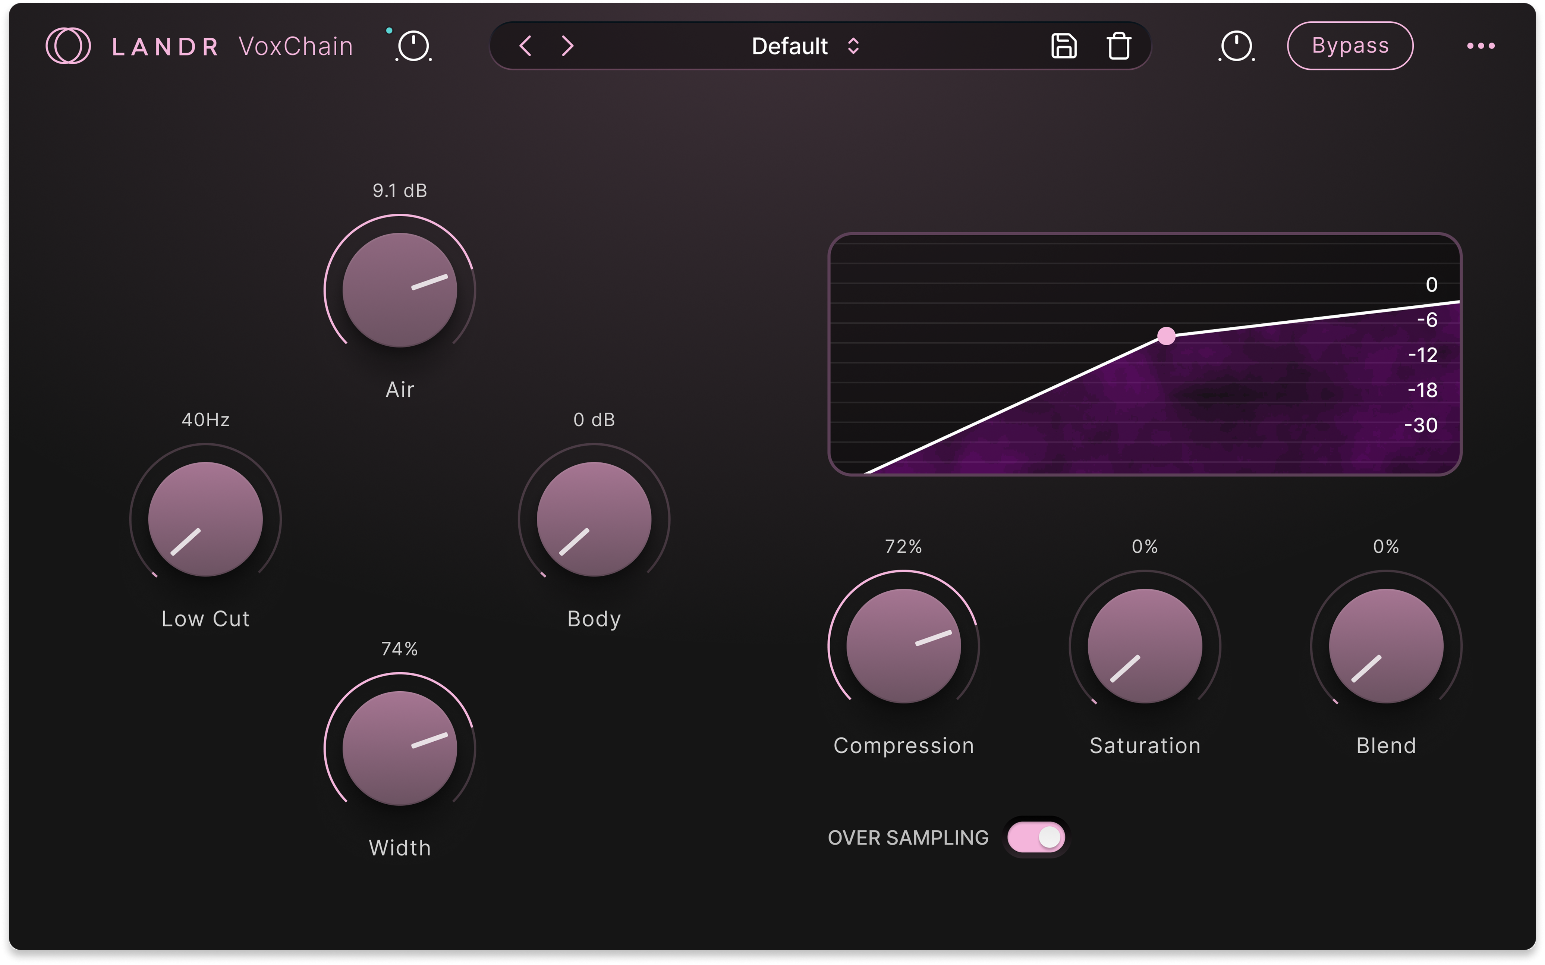
Task: Click the up-down chevrons next to Default
Action: click(853, 46)
